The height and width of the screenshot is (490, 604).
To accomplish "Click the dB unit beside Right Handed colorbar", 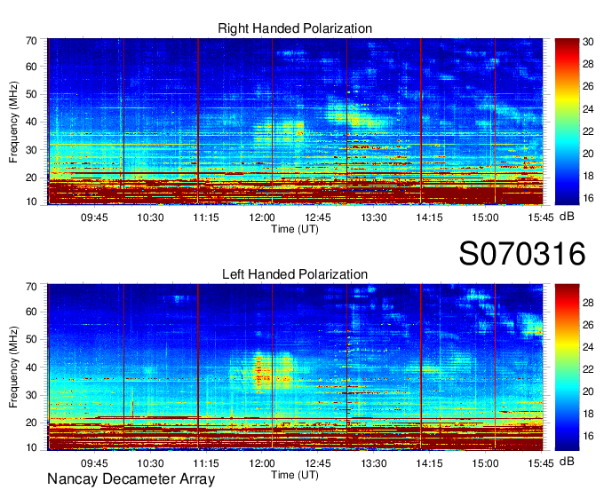I will 567,217.
